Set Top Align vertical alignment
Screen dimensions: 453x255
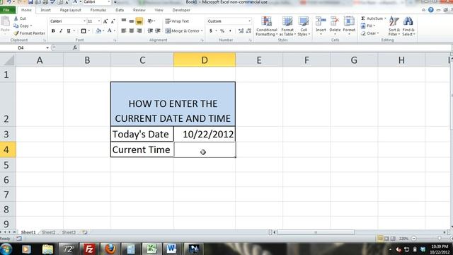[x=124, y=21]
